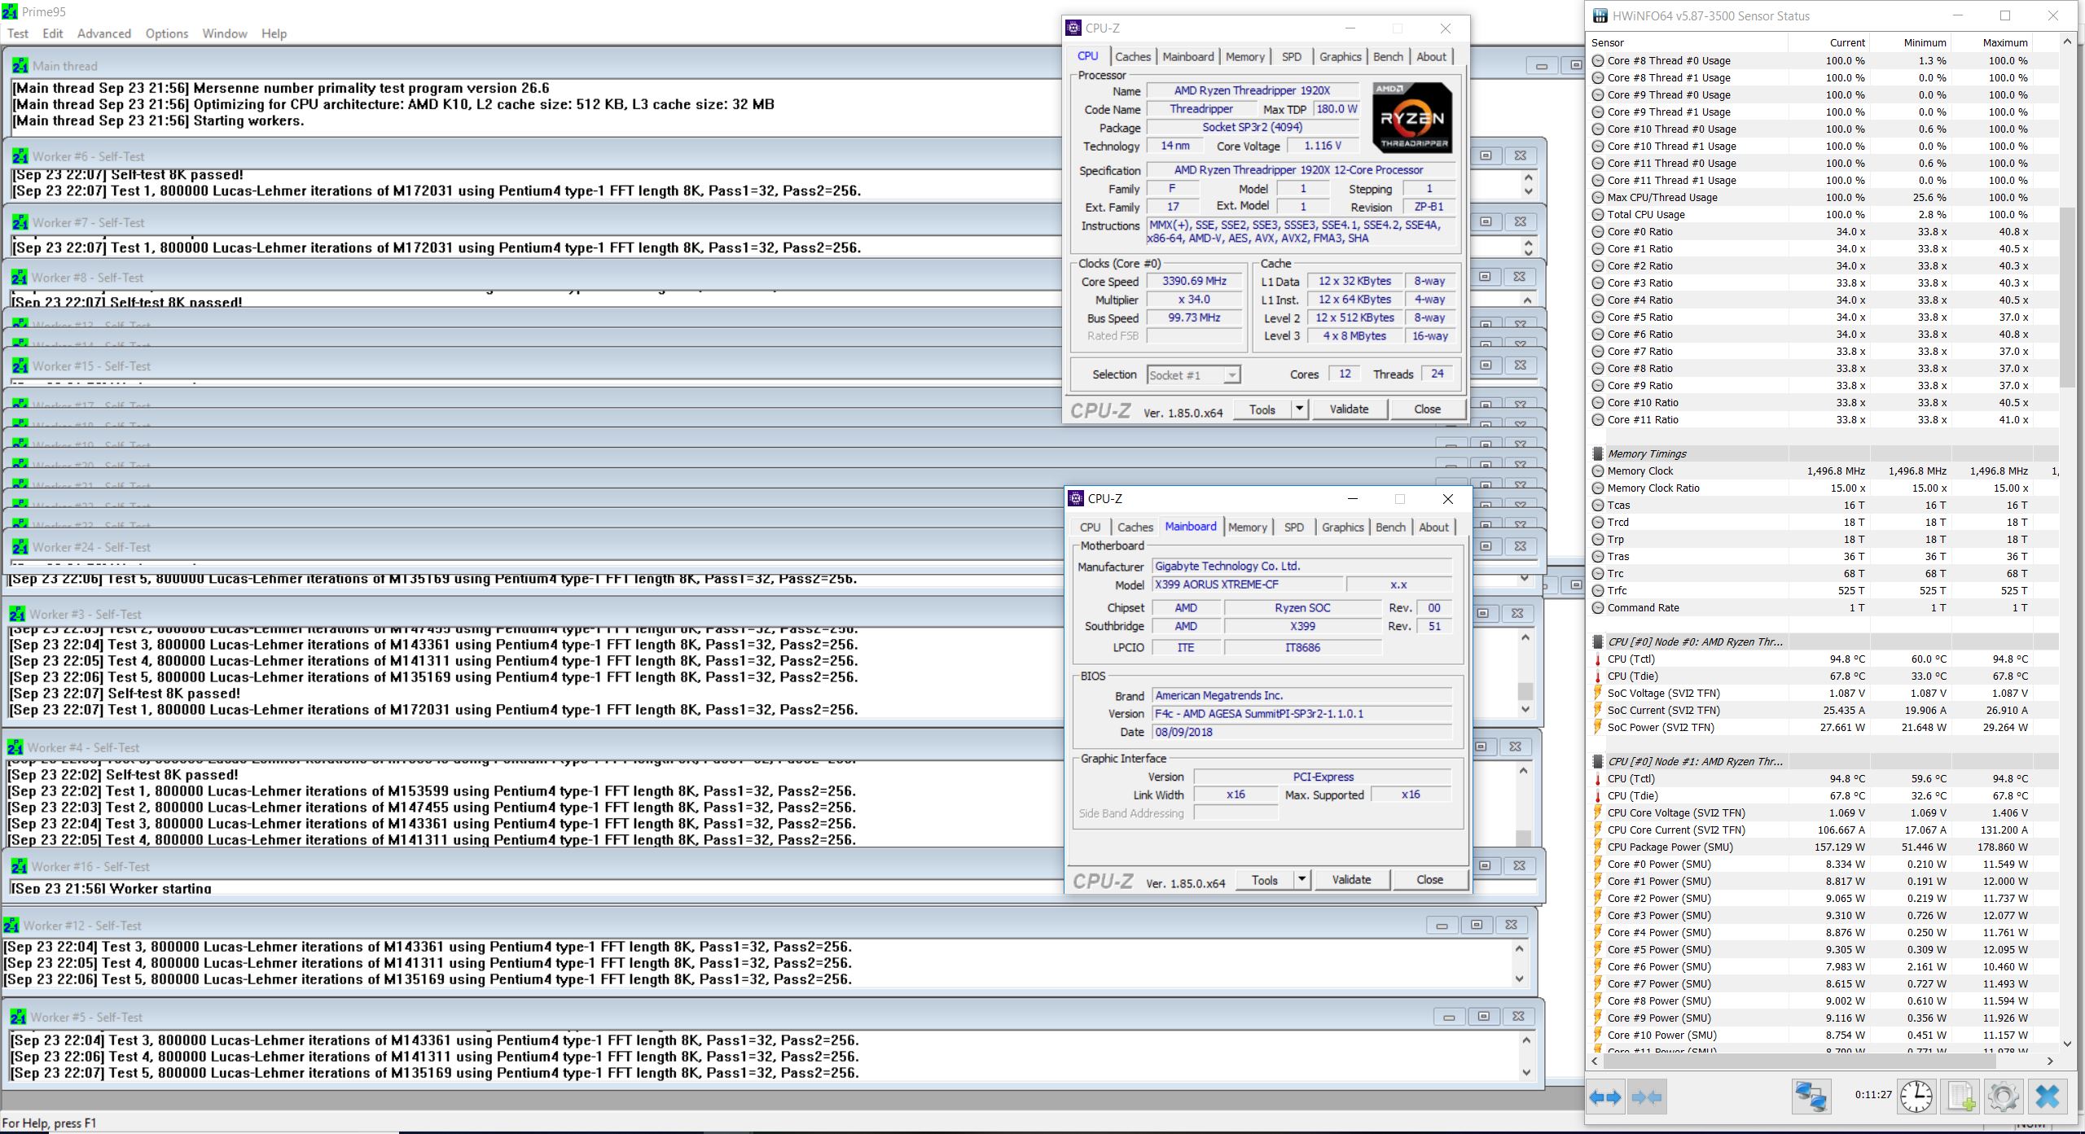This screenshot has width=2085, height=1134.
Task: Click Tools button in Mainboard CPU-Z
Action: tap(1265, 880)
